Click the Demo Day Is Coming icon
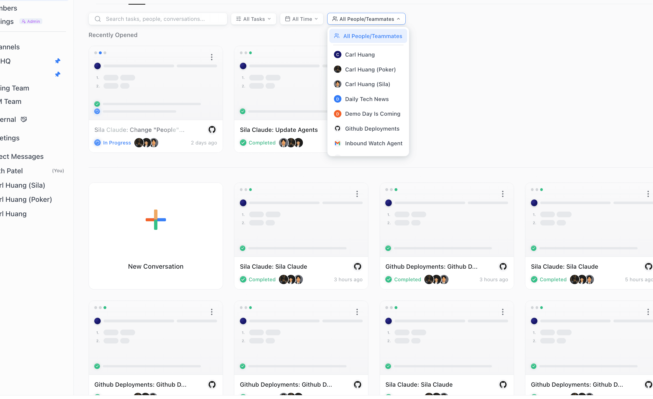This screenshot has width=653, height=399. [337, 114]
